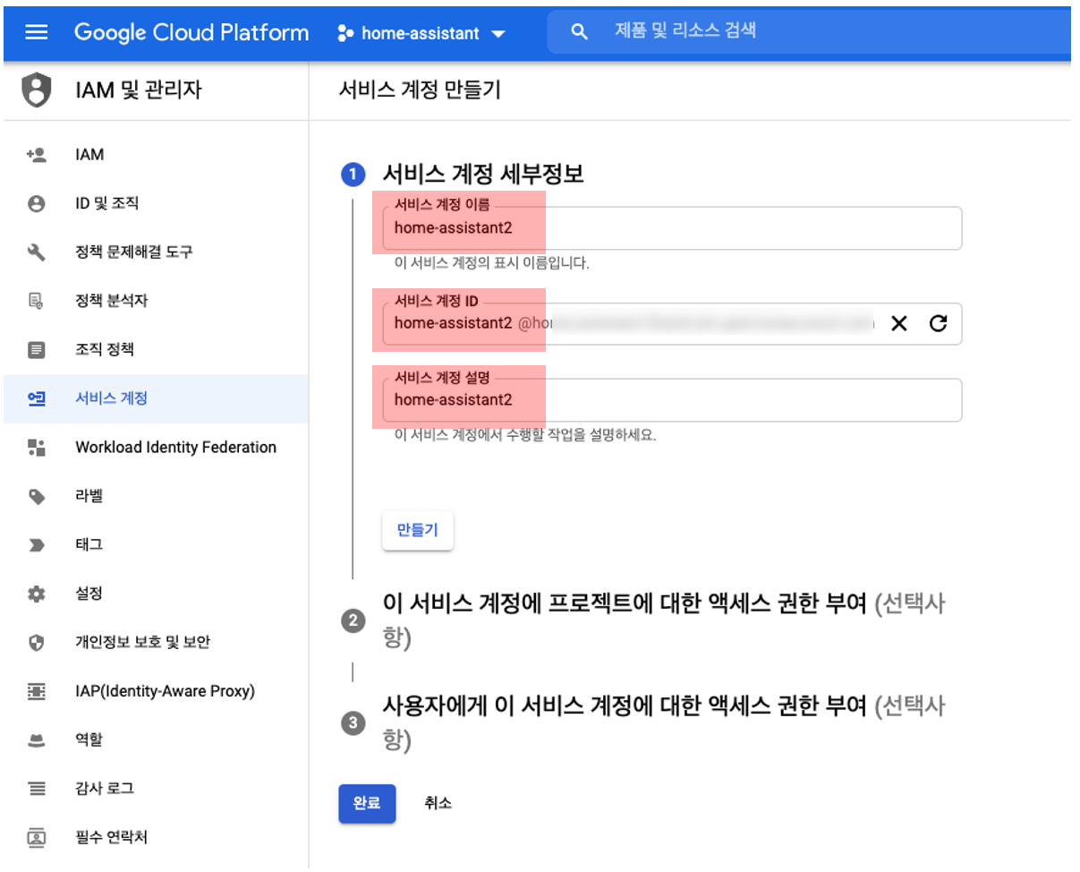Viewport: 1080px width, 872px height.
Task: Open Workload Identity Federation page
Action: click(x=157, y=447)
